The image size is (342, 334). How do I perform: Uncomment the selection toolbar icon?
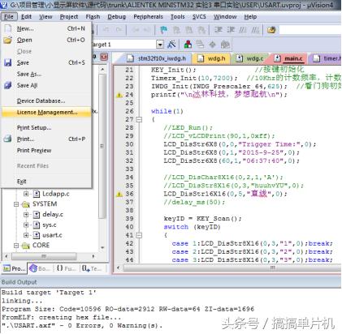[255, 30]
